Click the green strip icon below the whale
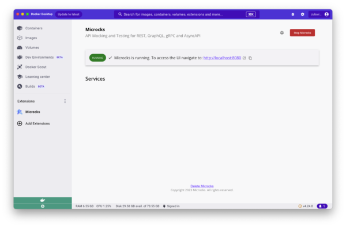This screenshot has height=227, width=346. coord(43,206)
